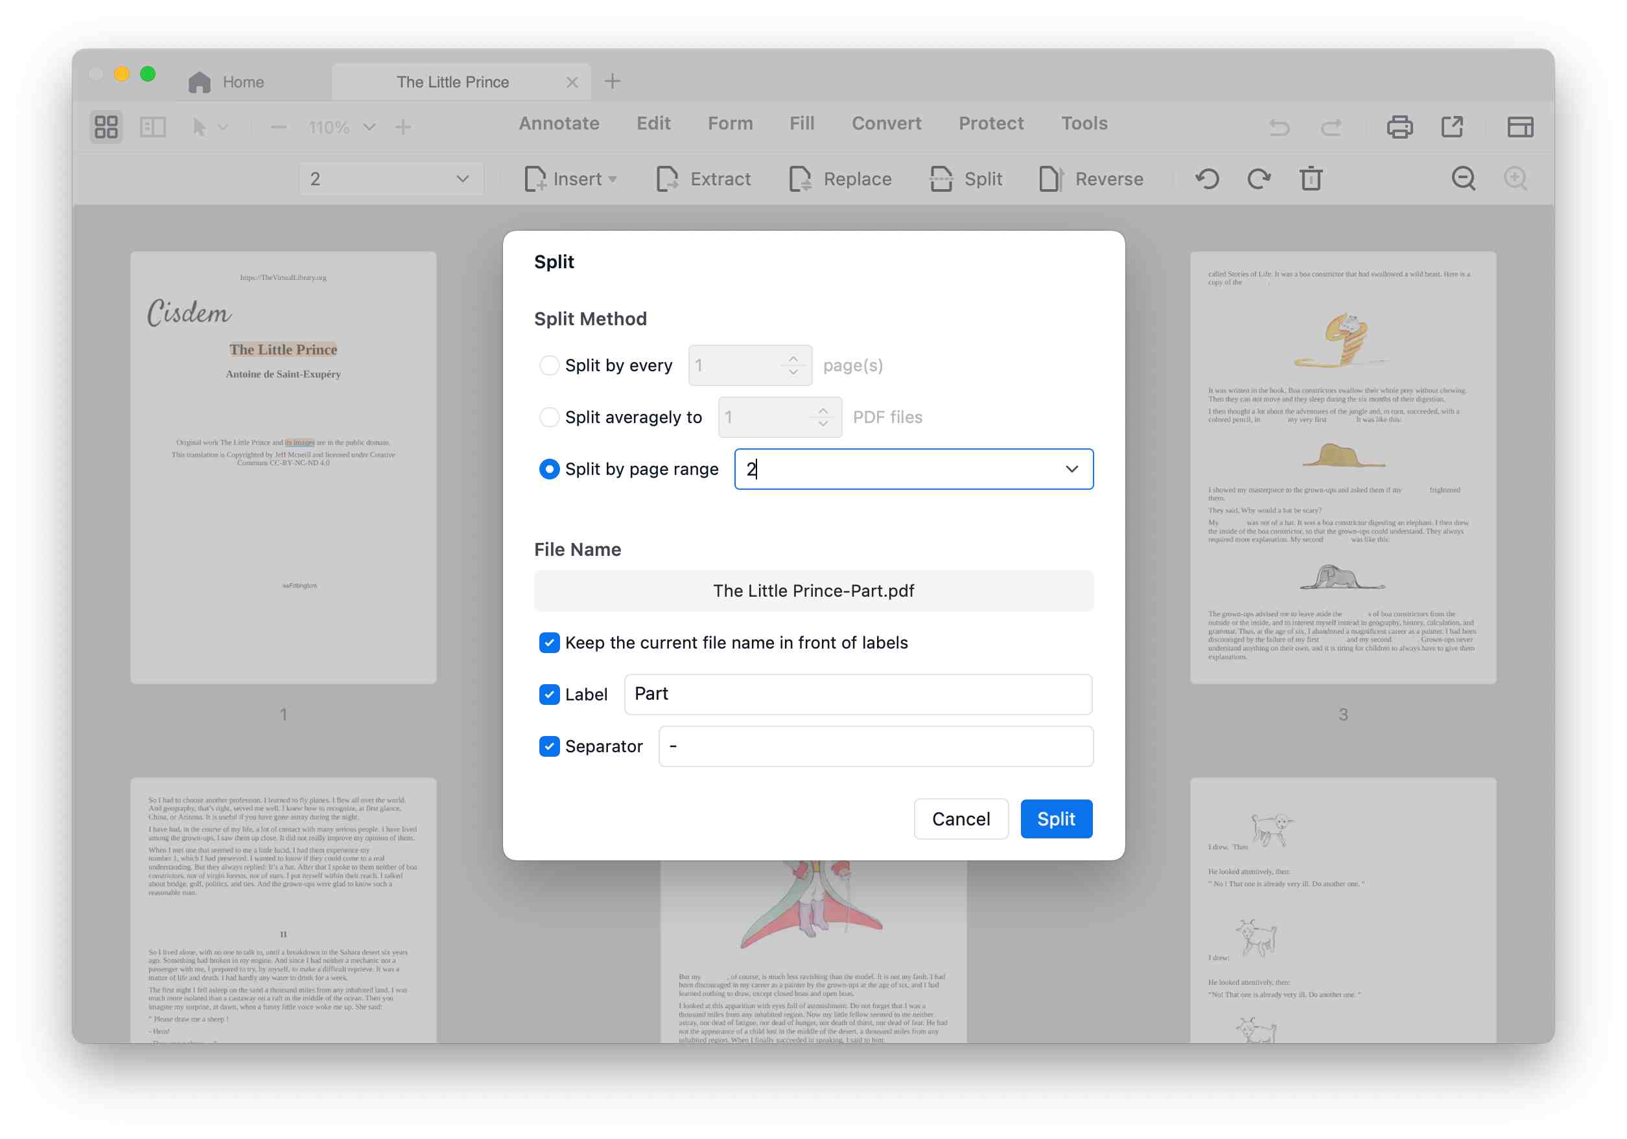Click the zoom out magnifier icon
This screenshot has width=1627, height=1139.
(1463, 179)
